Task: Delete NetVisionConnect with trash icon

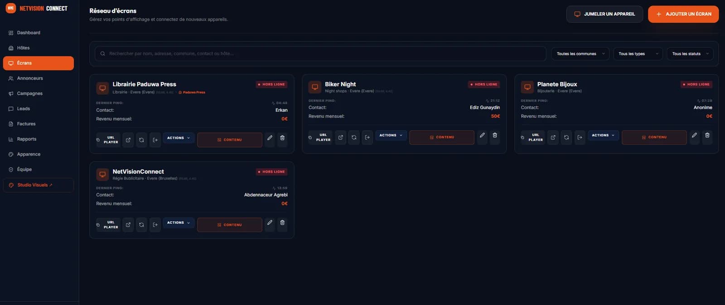Action: (282, 223)
